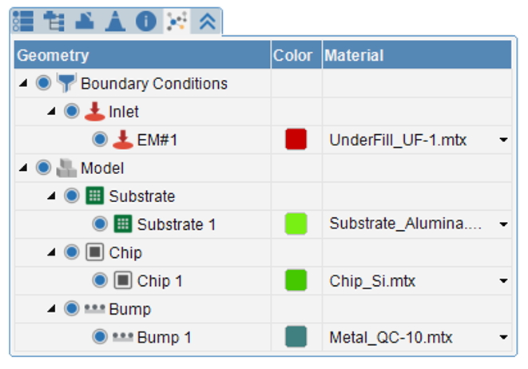Toggle visibility of Chip 1
The height and width of the screenshot is (369, 528).
click(x=100, y=280)
